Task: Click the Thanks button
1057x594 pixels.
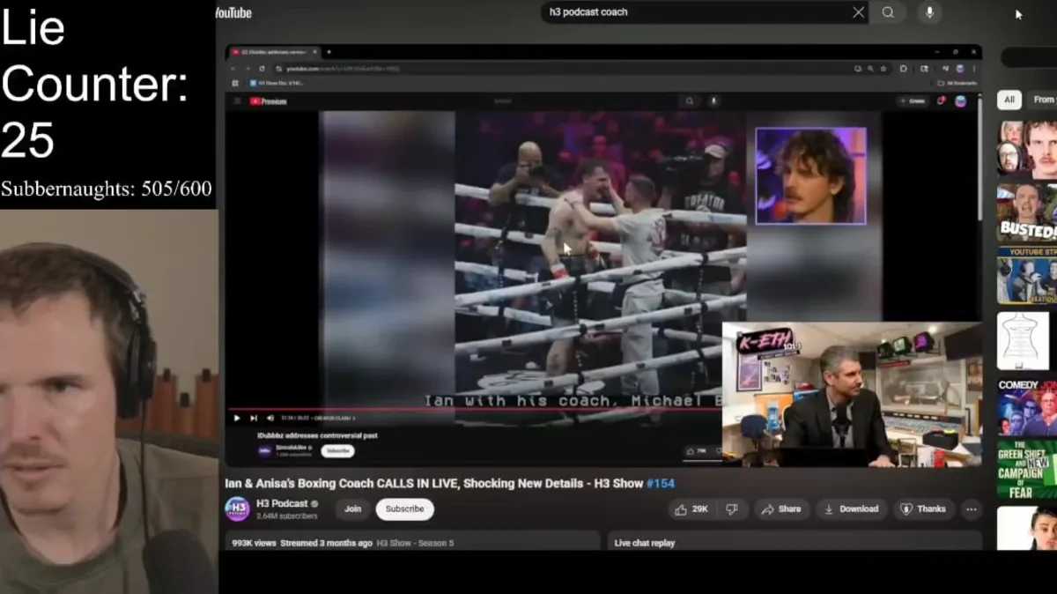Action: 923,509
